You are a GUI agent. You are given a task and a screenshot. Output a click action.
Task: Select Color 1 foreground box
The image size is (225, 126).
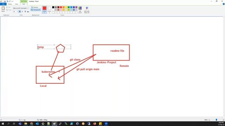point(45,10)
